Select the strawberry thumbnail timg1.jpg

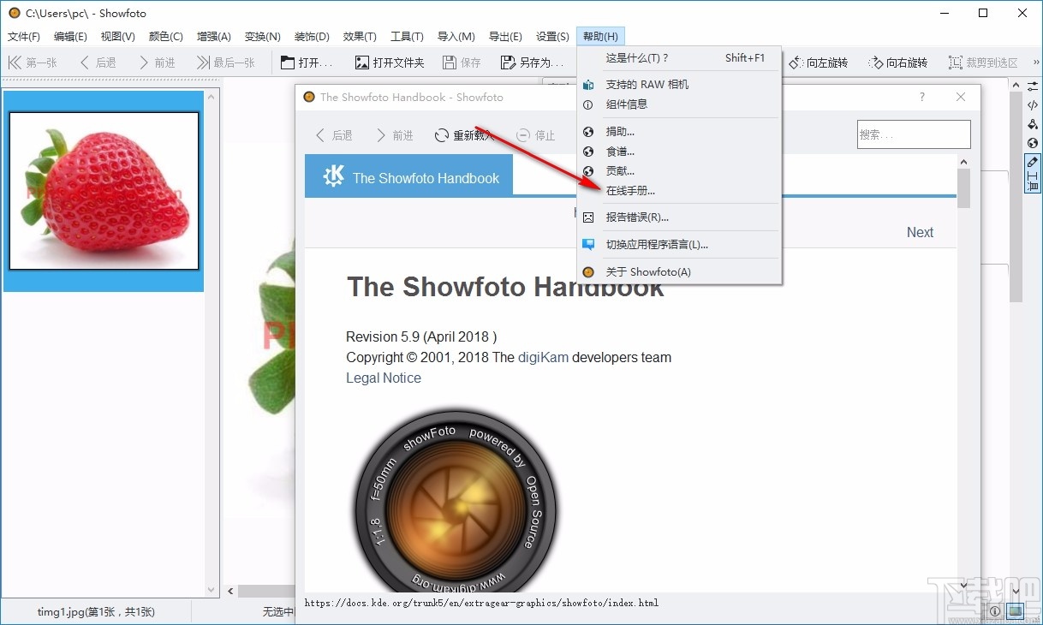[104, 191]
